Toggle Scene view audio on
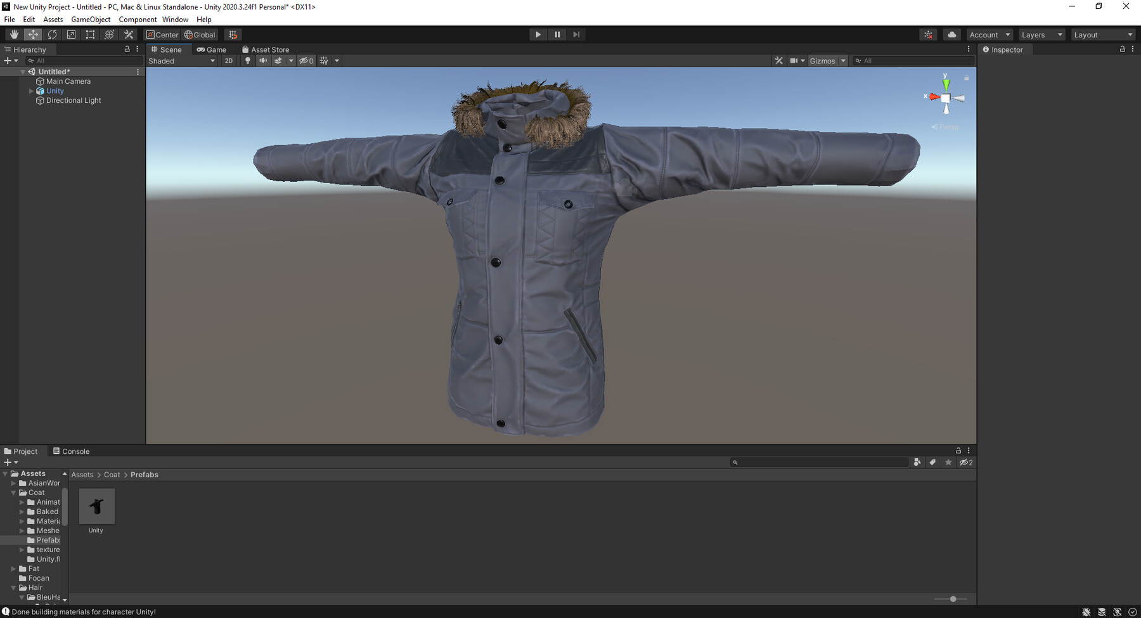Screen dimensions: 1141x618 (x=262, y=60)
